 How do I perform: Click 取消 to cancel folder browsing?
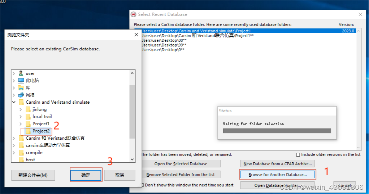pos(120,175)
